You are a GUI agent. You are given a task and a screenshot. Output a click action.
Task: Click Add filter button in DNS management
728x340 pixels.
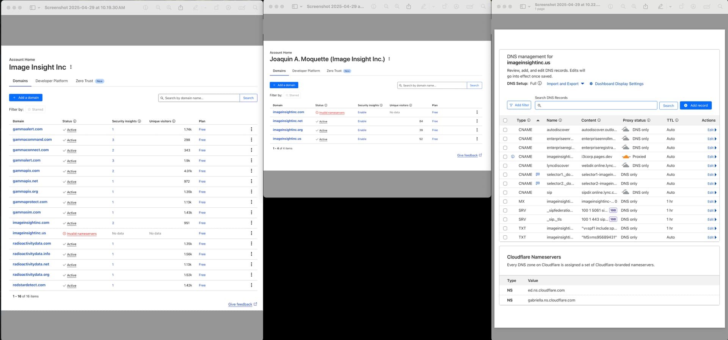[518, 105]
